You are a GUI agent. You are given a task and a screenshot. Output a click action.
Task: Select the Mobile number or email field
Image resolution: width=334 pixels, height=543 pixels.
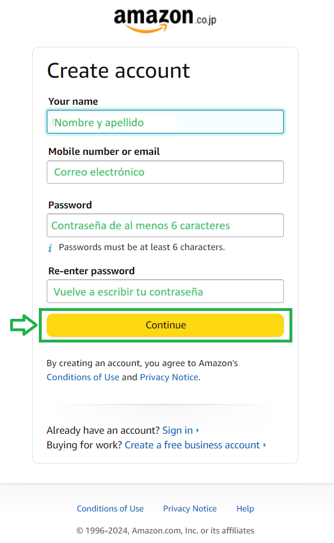click(x=165, y=172)
